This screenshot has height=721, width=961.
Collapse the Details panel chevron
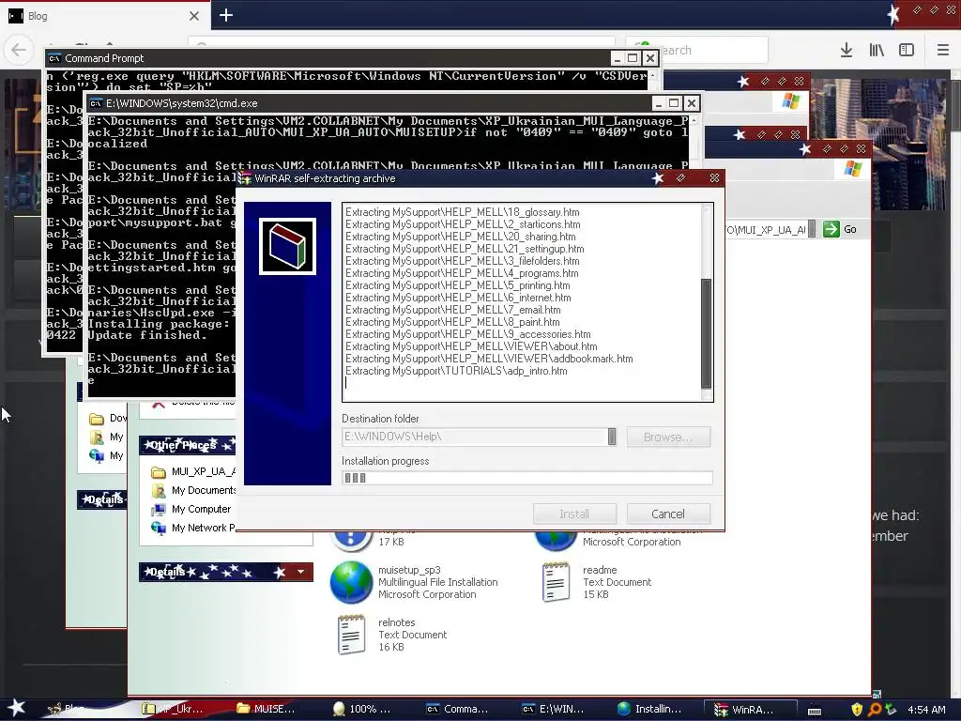(301, 572)
